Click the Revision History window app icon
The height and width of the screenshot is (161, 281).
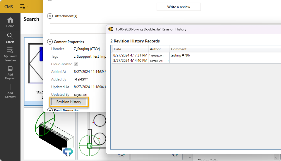click(111, 29)
